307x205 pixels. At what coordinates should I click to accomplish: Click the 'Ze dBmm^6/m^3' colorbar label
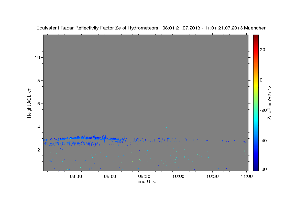pos(269,103)
